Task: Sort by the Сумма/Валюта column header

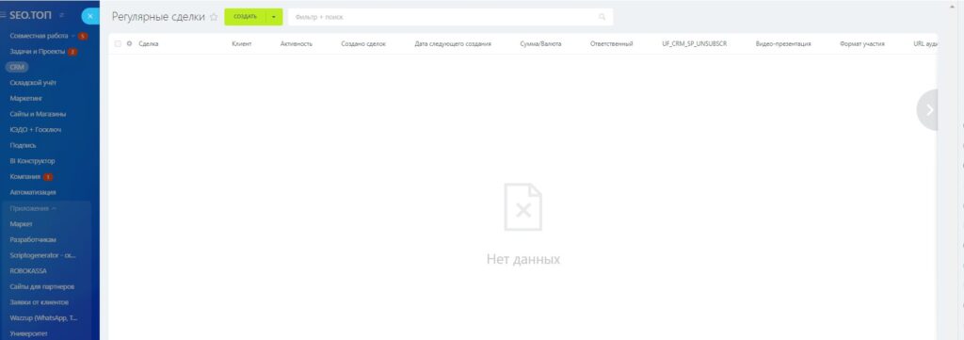Action: click(x=540, y=43)
